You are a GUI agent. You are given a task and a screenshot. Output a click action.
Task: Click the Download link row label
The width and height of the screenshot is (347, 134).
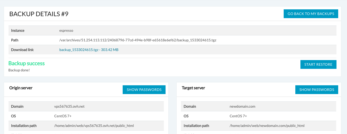[22, 50]
